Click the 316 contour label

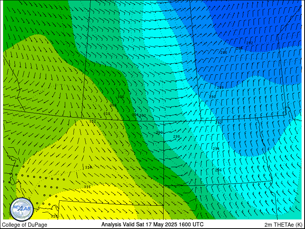pyautogui.click(x=87, y=187)
